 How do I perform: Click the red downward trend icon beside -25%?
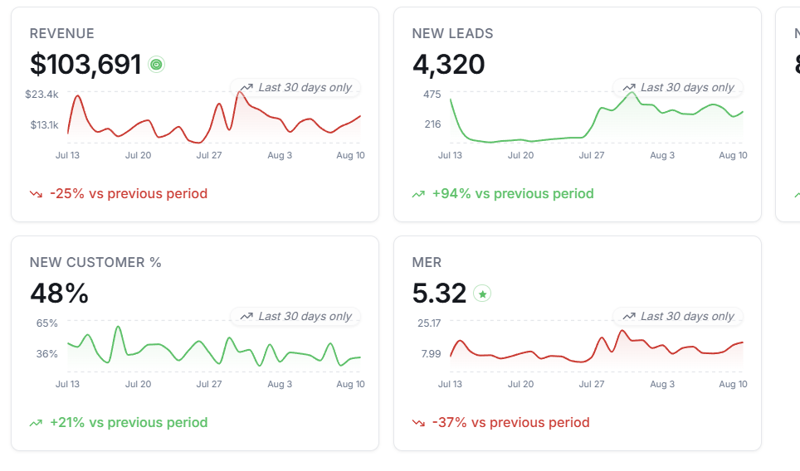coord(36,194)
